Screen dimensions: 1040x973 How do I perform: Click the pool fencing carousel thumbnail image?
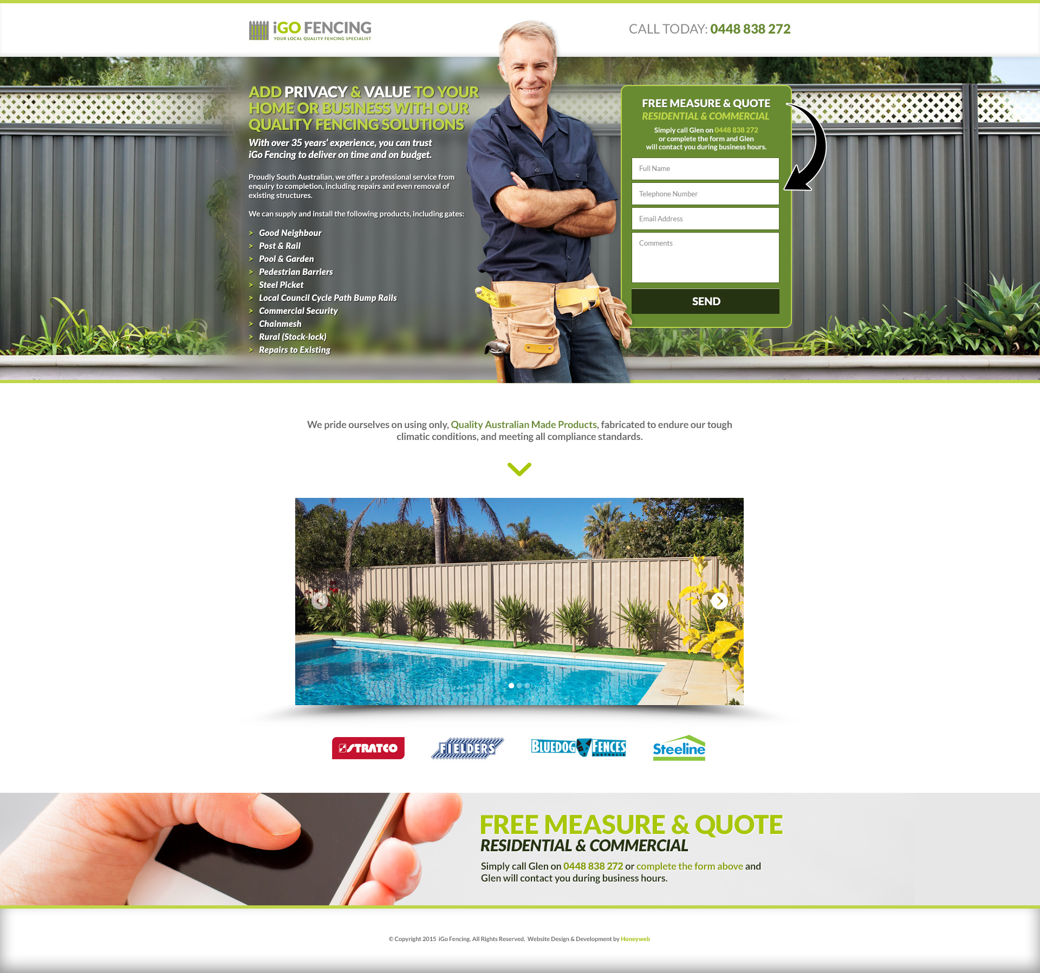pyautogui.click(x=511, y=686)
